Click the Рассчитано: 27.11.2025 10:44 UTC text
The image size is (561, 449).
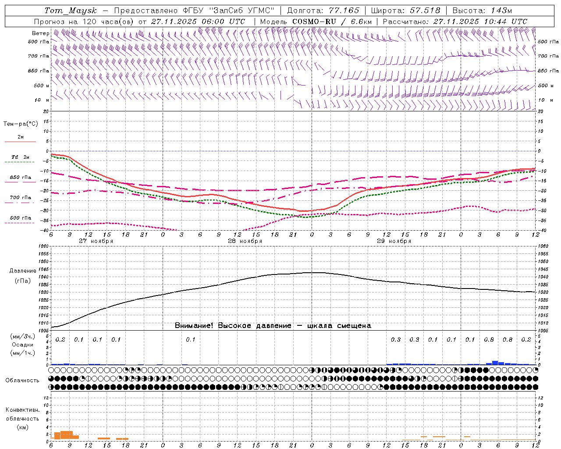pyautogui.click(x=455, y=21)
